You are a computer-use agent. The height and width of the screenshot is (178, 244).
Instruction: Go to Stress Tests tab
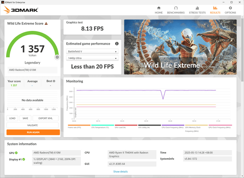pyautogui.click(x=197, y=10)
